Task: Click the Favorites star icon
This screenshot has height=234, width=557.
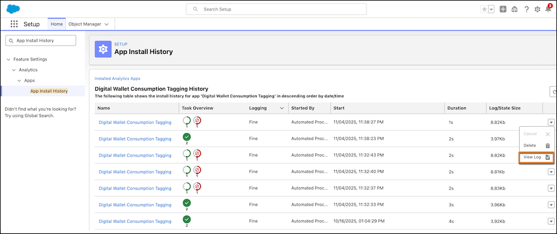Action: [x=484, y=9]
